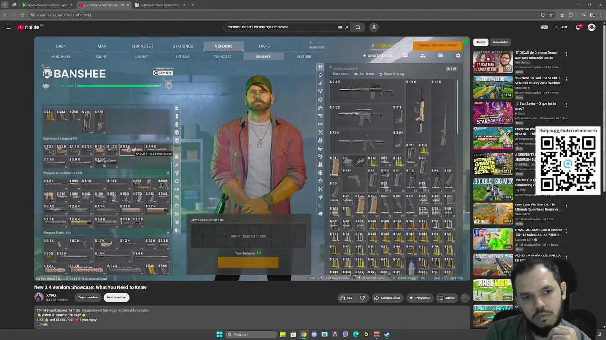Click the Inscrever-se subscribe button

click(x=116, y=297)
